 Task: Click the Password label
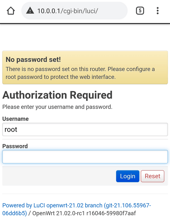(15, 146)
